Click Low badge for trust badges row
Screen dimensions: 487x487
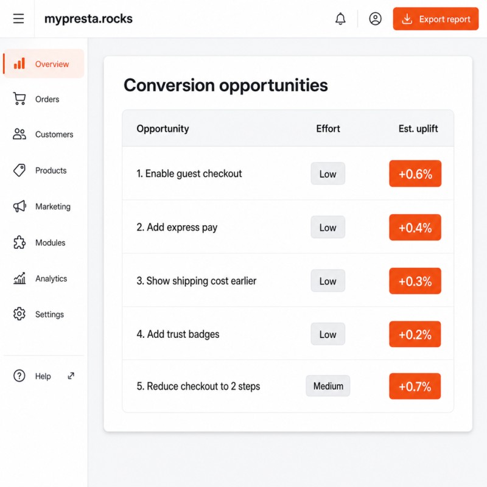(328, 334)
